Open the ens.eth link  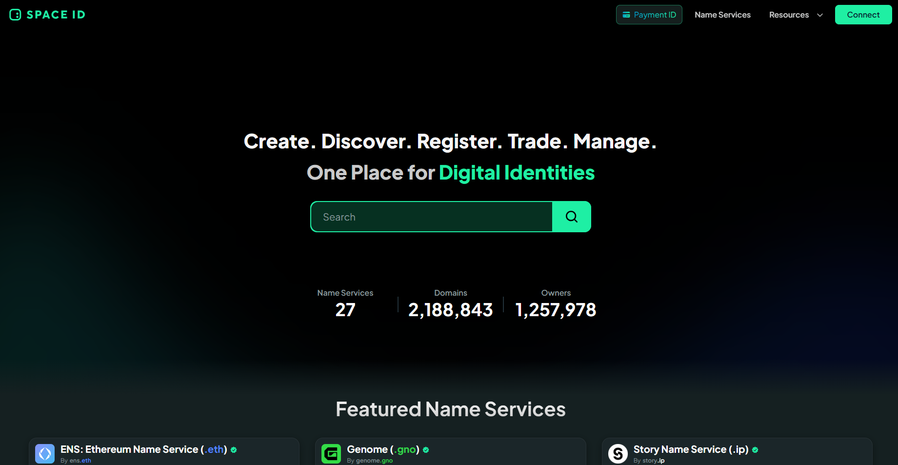click(80, 460)
